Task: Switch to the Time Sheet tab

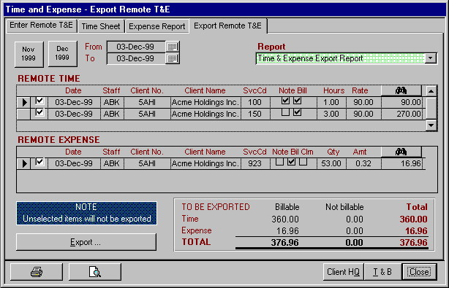Action: pos(101,26)
